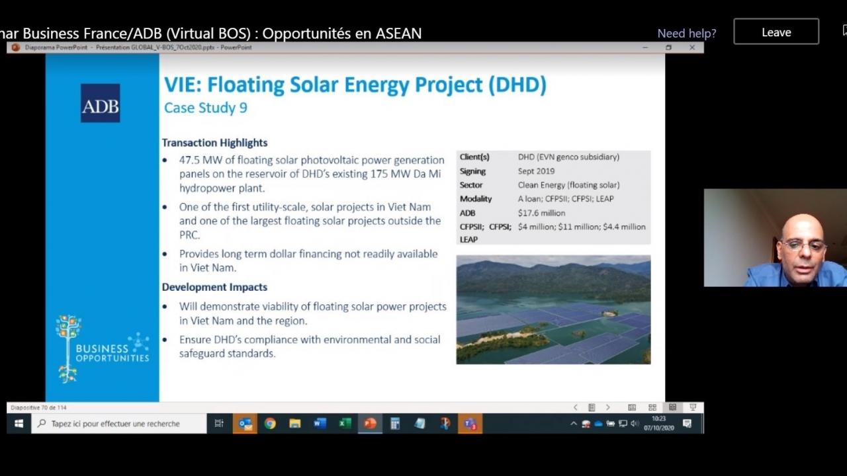
Task: Click the taskbar clock showing 10:23
Action: tap(658, 424)
